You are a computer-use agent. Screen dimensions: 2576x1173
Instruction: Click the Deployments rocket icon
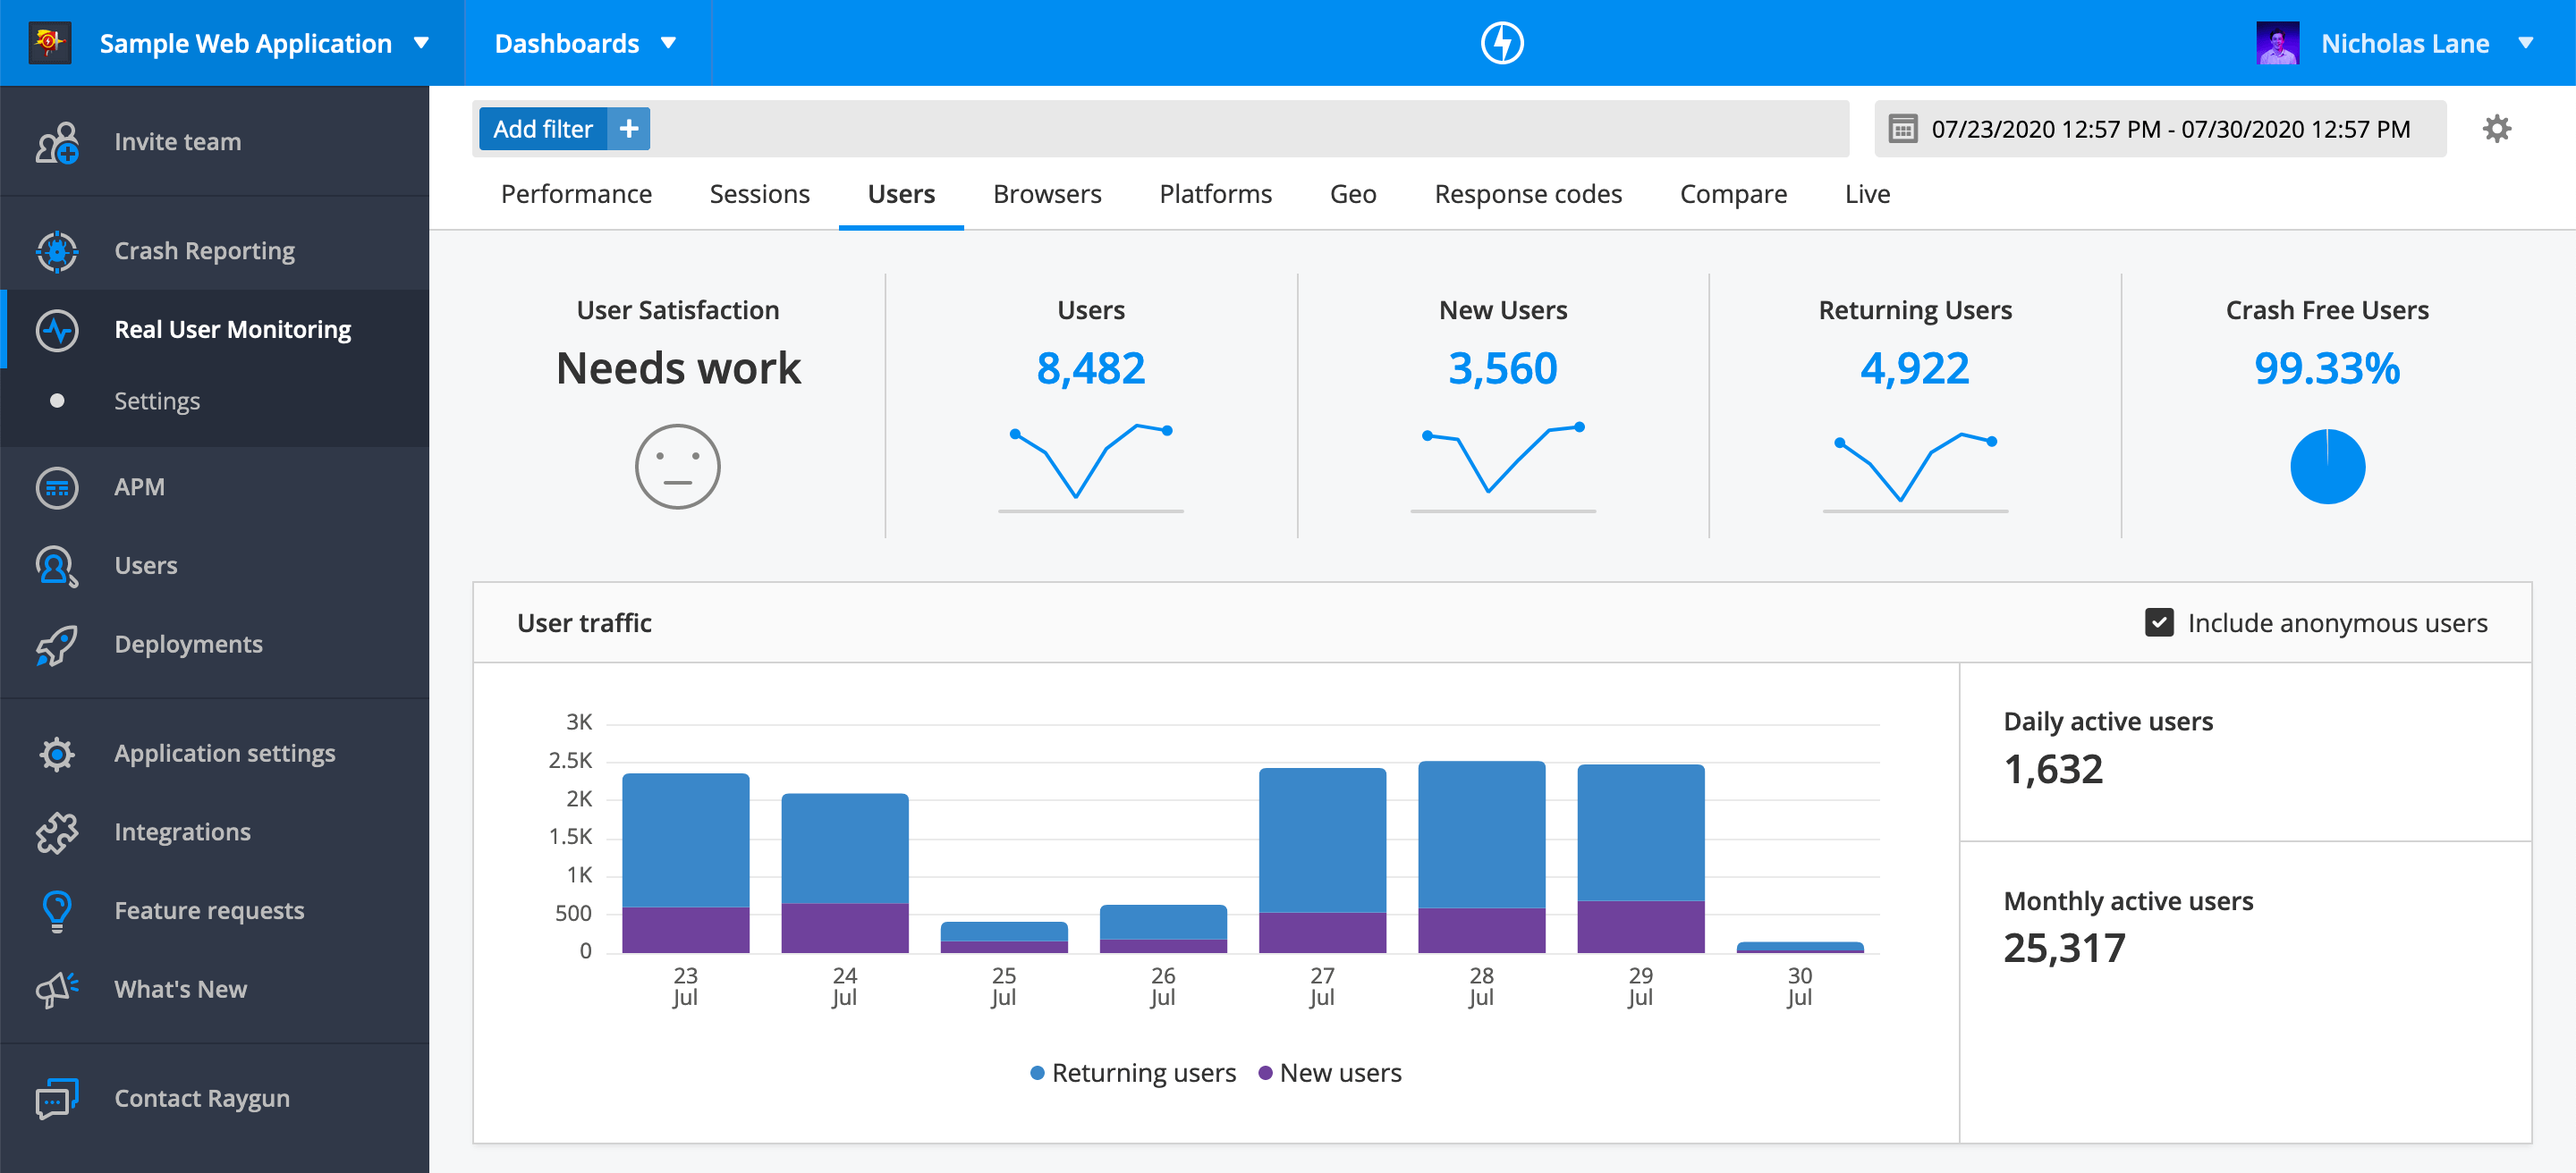tap(57, 645)
